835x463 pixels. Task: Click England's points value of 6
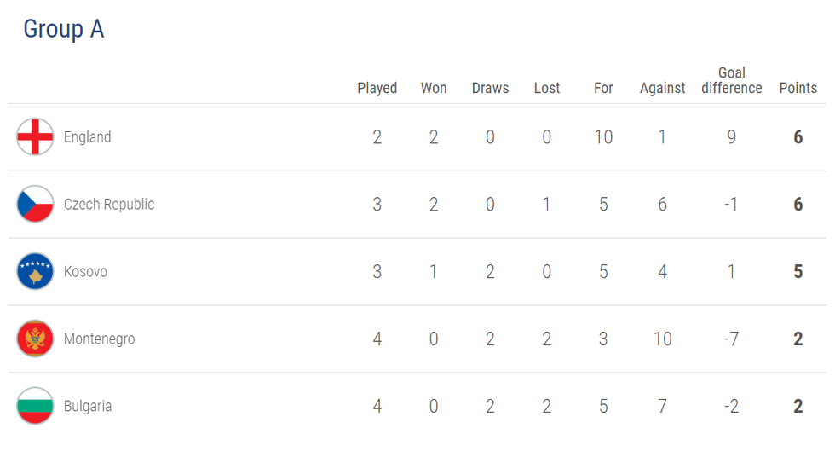[798, 137]
